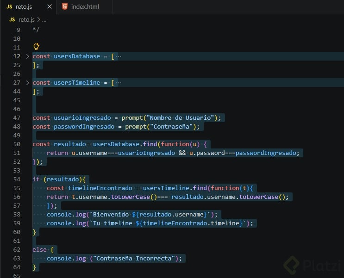Click the else keyword on line 62

pyautogui.click(x=39, y=249)
